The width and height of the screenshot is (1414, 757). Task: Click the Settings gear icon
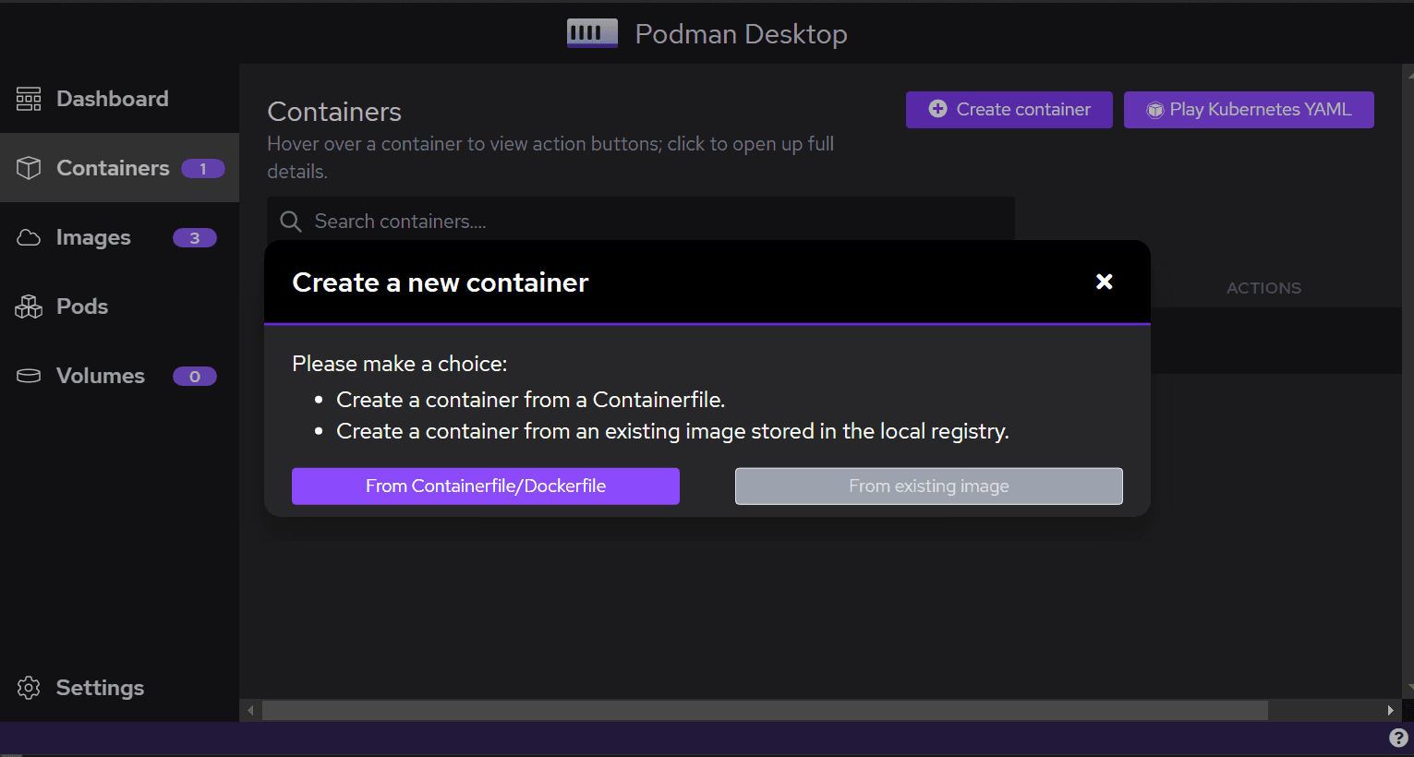pyautogui.click(x=29, y=688)
